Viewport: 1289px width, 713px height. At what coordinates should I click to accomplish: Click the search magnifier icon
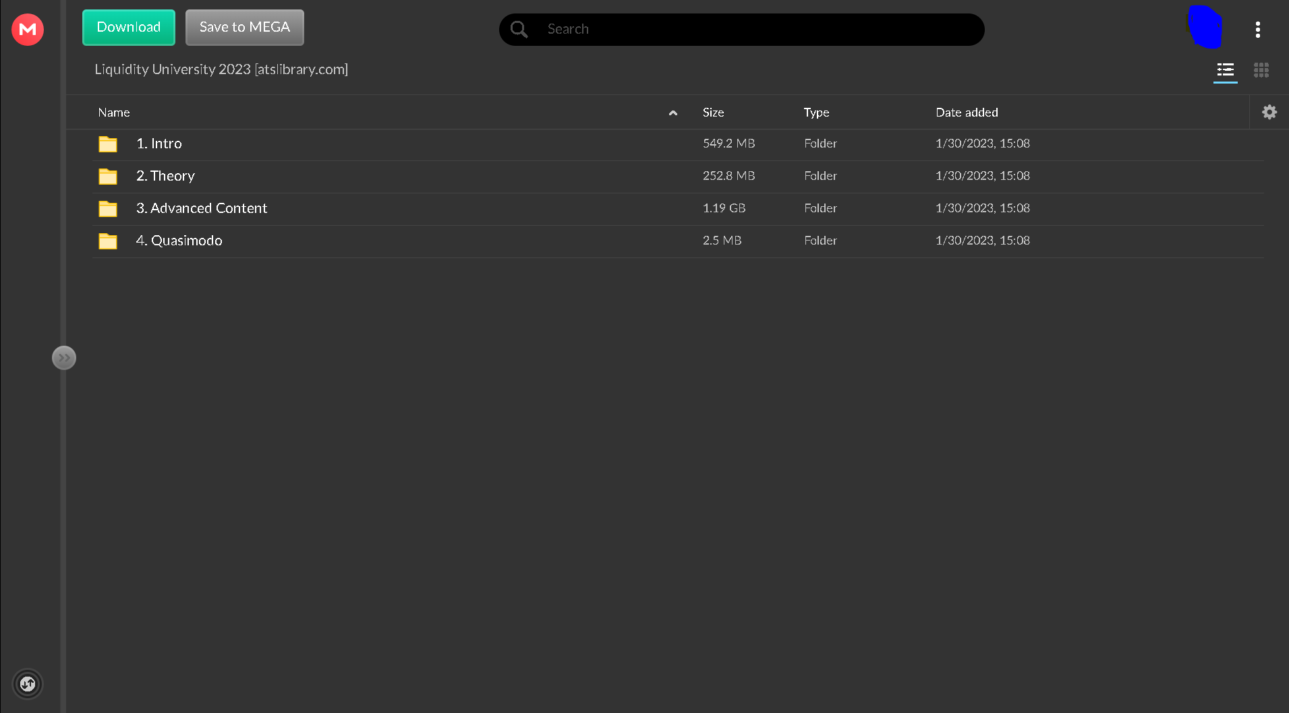coord(519,30)
